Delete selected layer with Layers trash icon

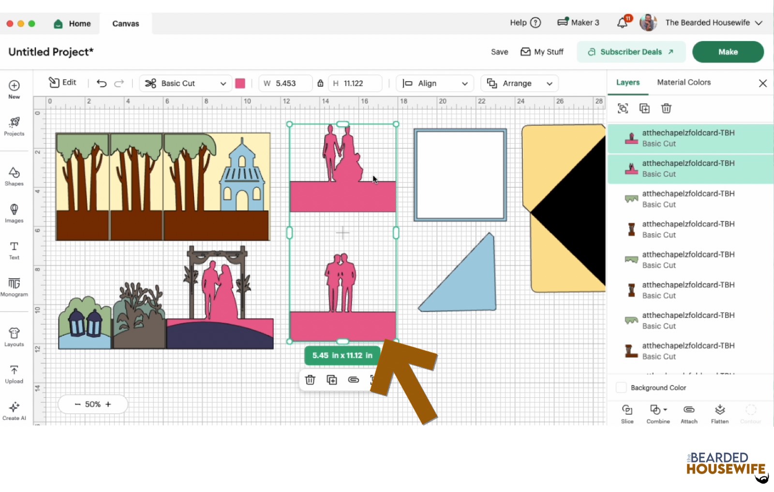pyautogui.click(x=666, y=108)
